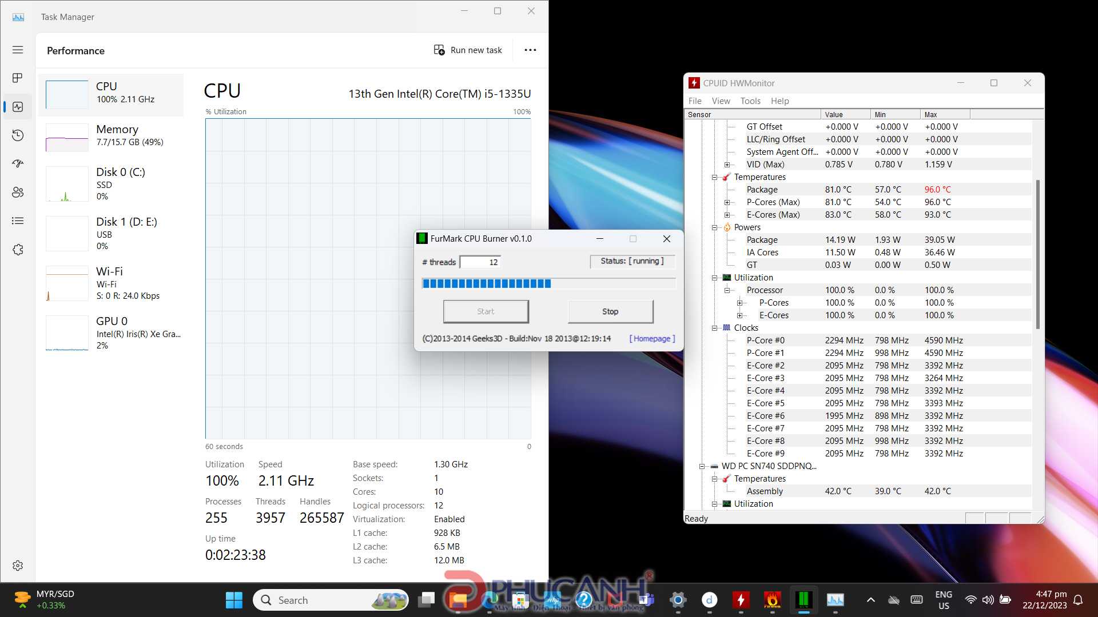Screen dimensions: 1098x617
Task: Open Users page in Task Manager sidebar
Action: (x=18, y=193)
